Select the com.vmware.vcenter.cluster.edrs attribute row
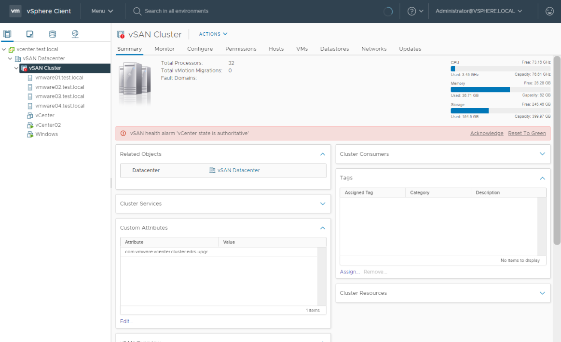This screenshot has width=561, height=342. (219, 252)
